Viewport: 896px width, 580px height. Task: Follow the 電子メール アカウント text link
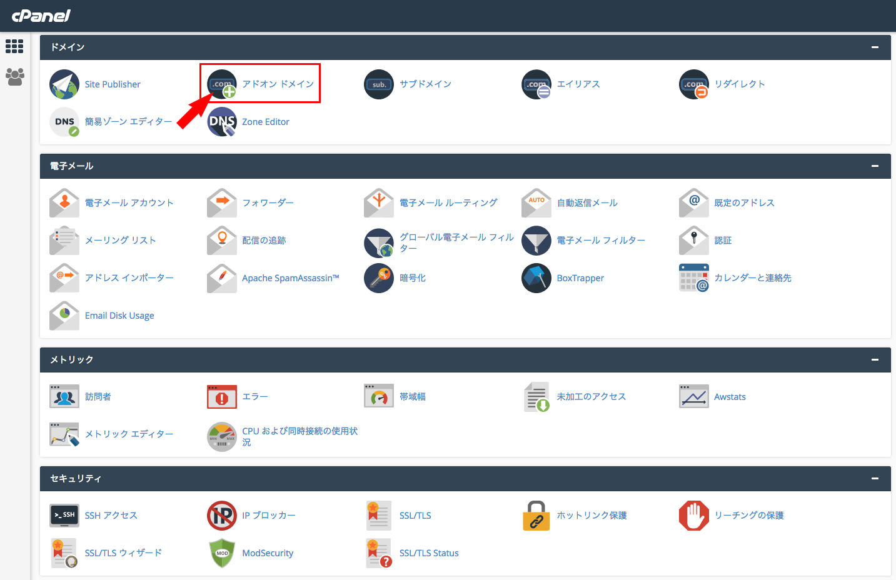(x=129, y=203)
